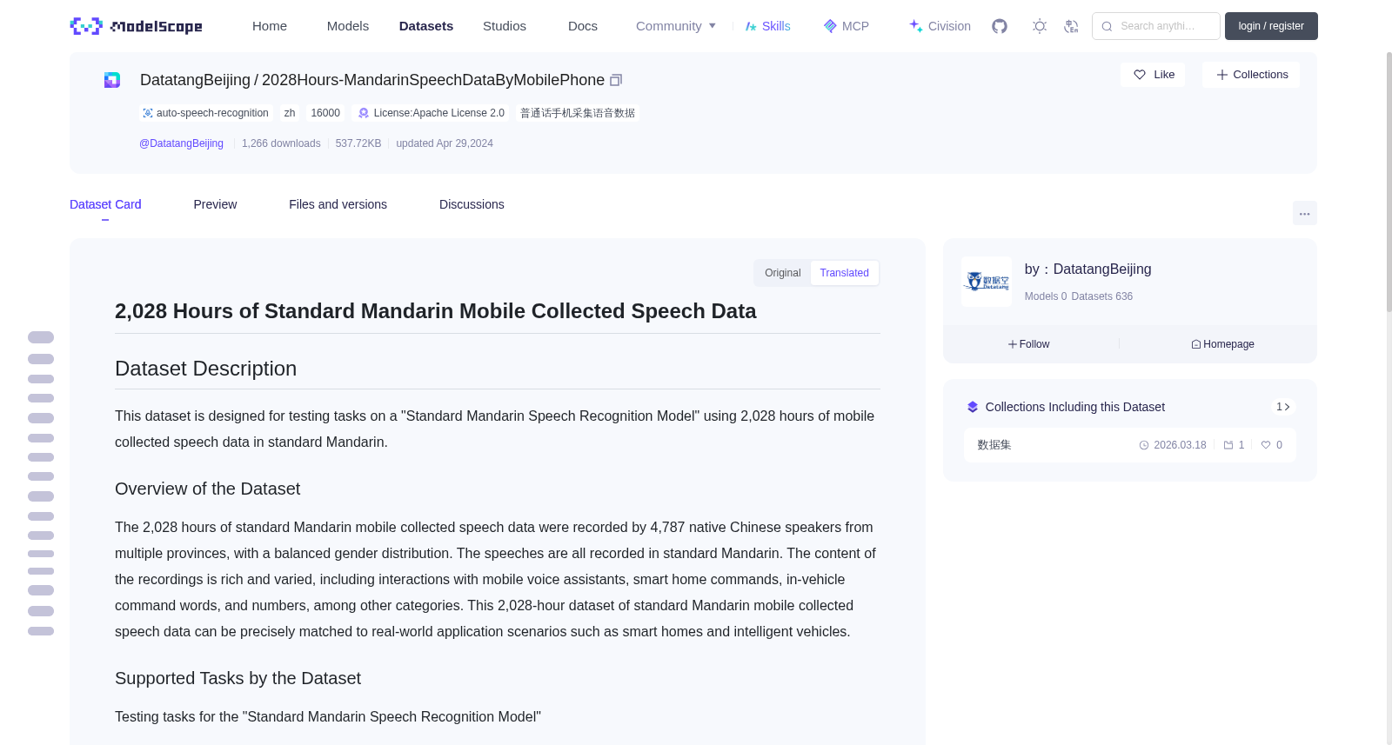This screenshot has width=1392, height=745.
Task: Click the folder count icon on 数据集
Action: [x=1228, y=445]
